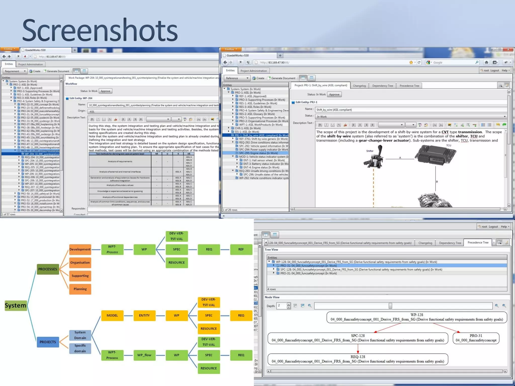Click the reload icon in the address bar
This screenshot has width=515, height=386.
click(x=419, y=62)
